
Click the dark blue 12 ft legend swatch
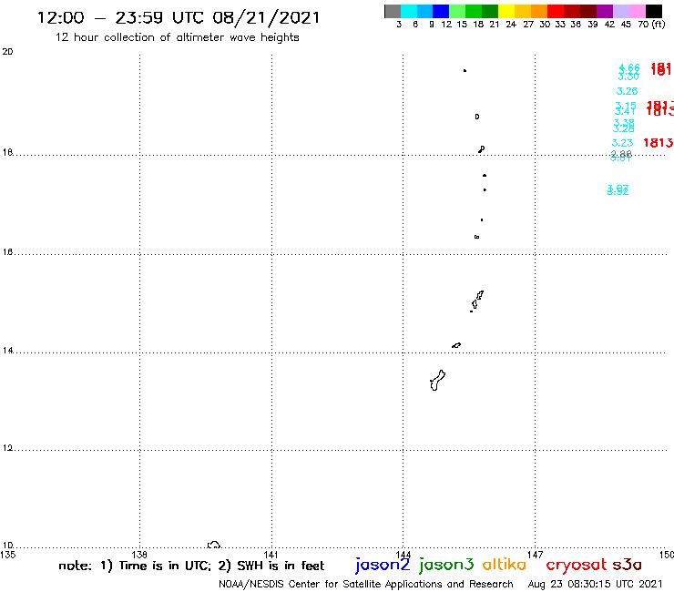coord(441,11)
